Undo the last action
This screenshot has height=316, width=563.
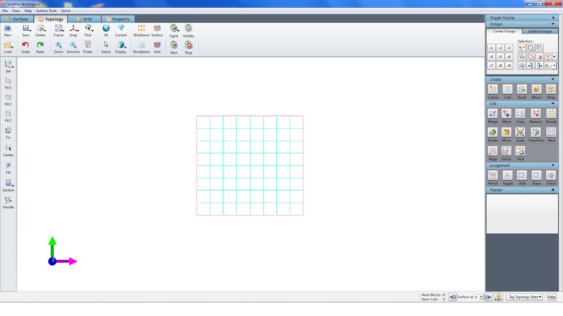[x=26, y=45]
